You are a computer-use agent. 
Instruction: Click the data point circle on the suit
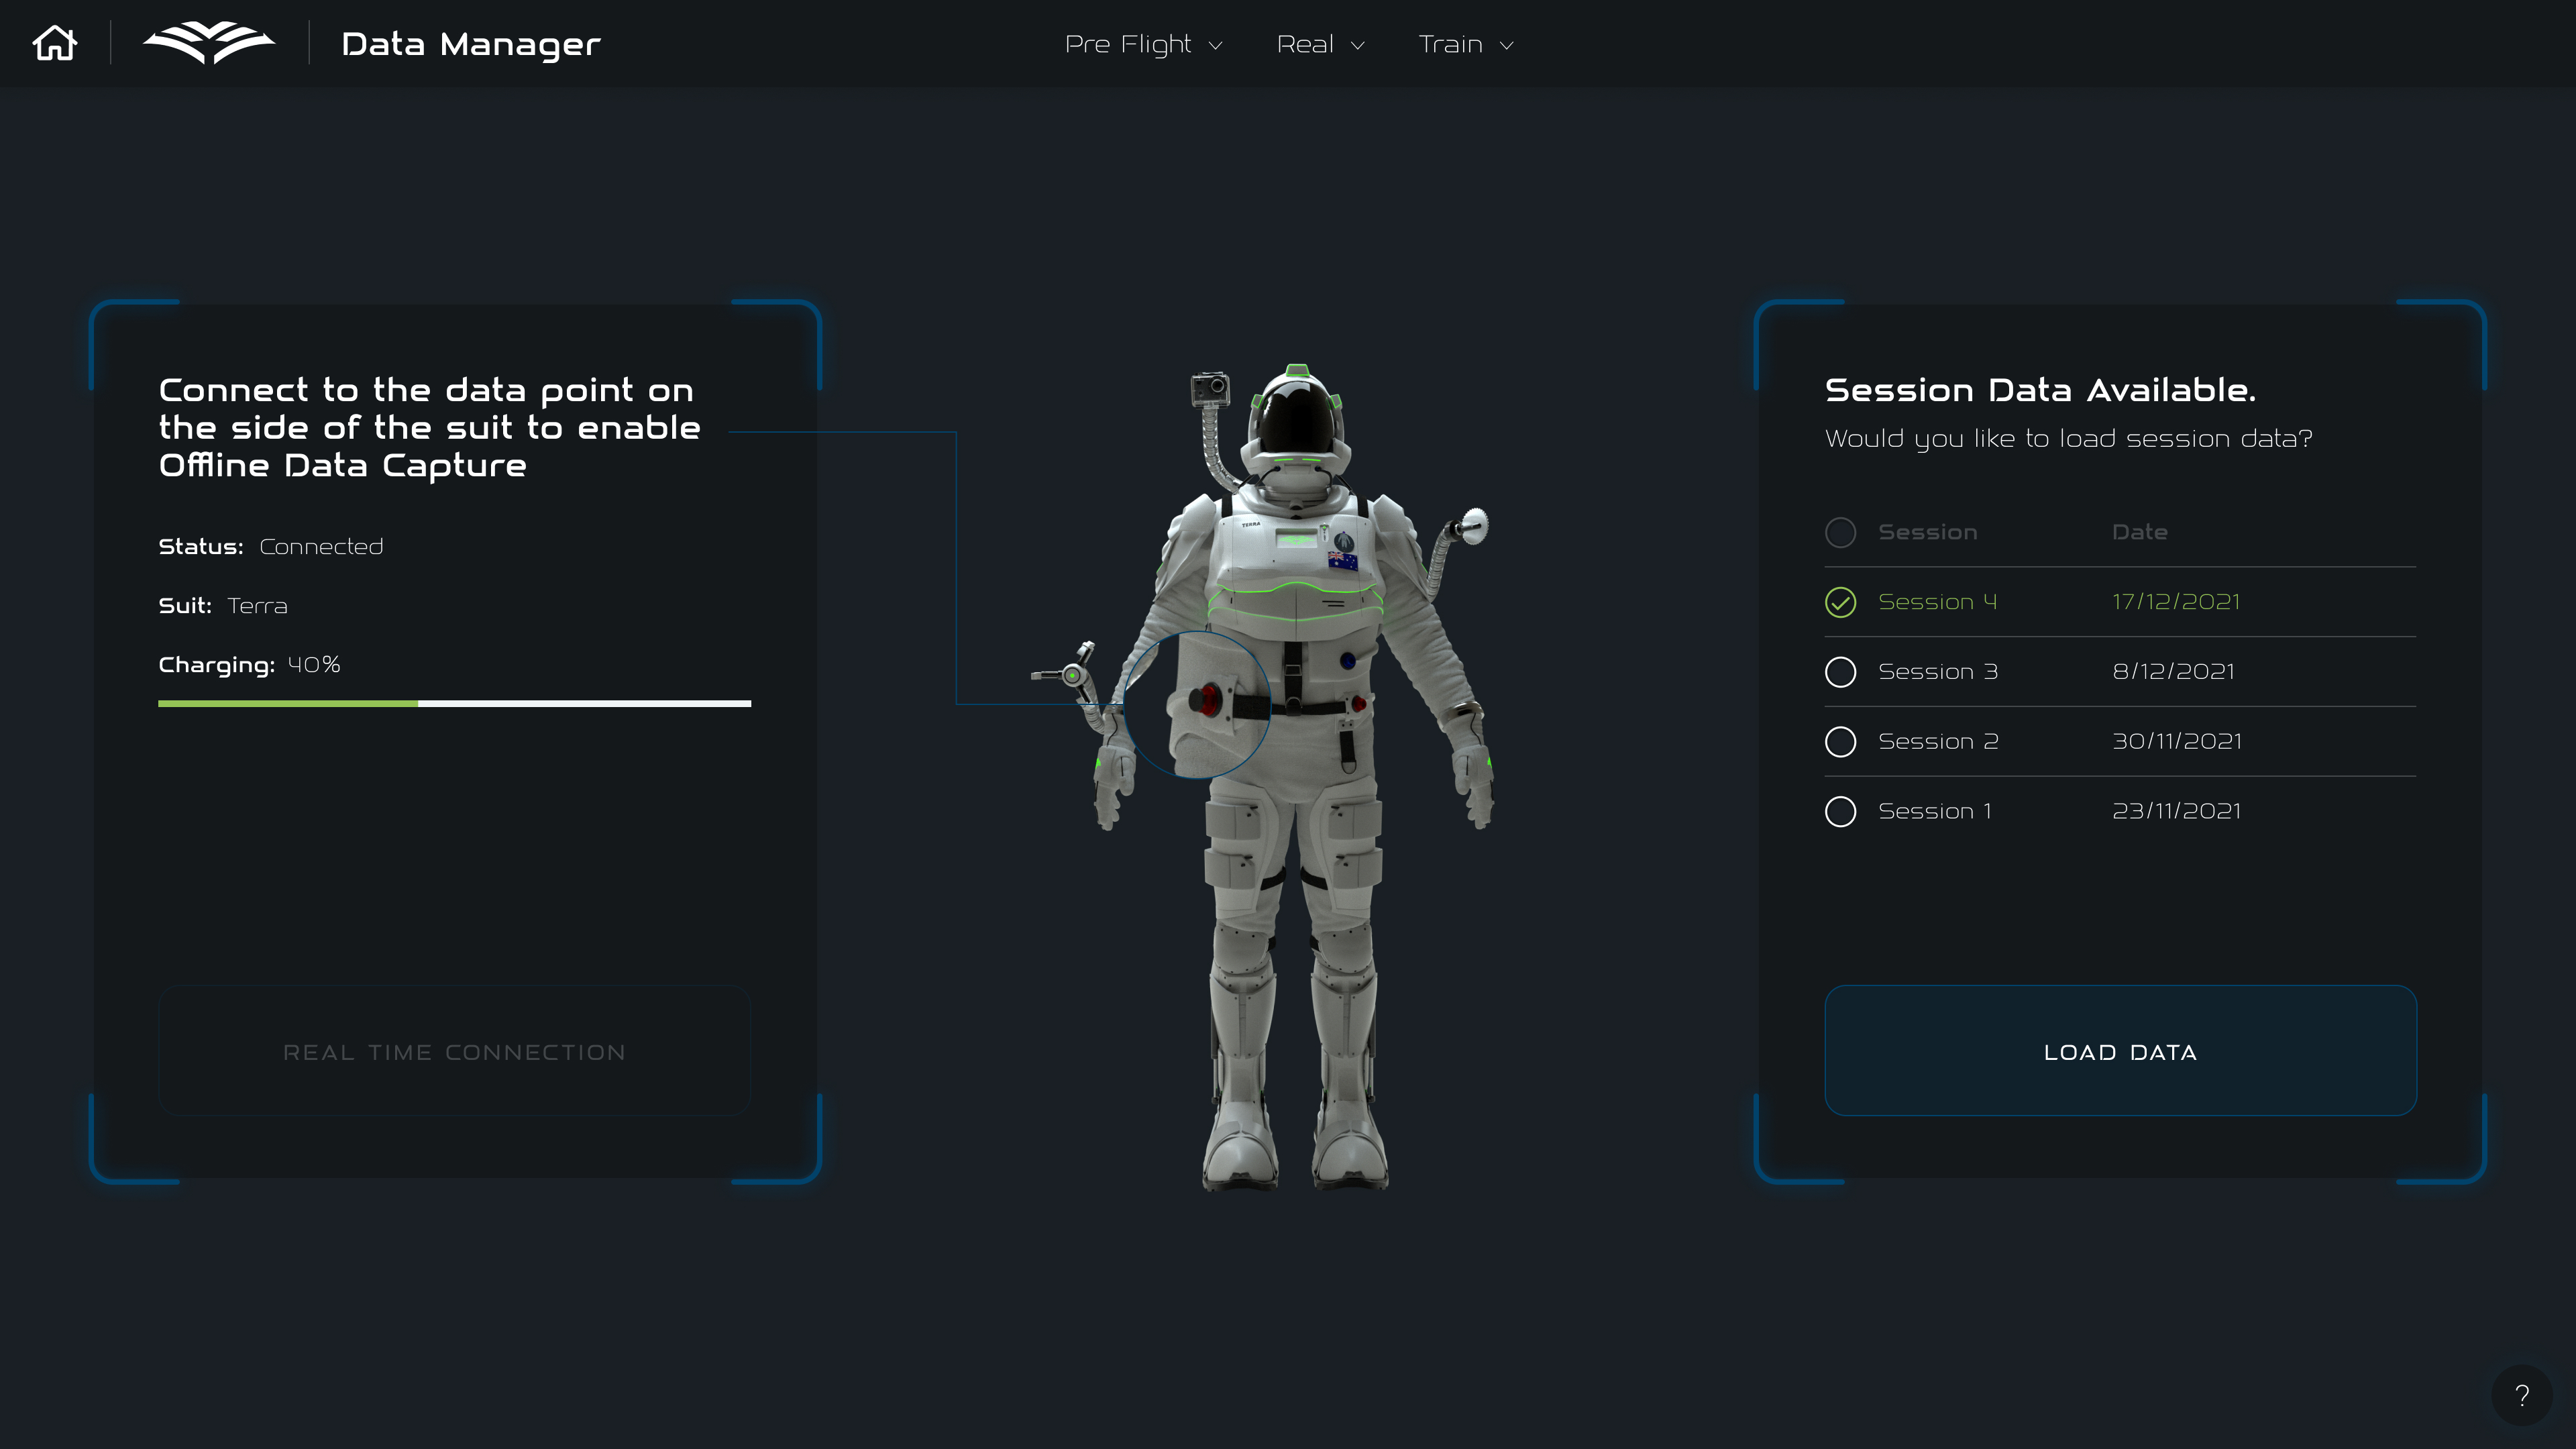pos(1197,703)
